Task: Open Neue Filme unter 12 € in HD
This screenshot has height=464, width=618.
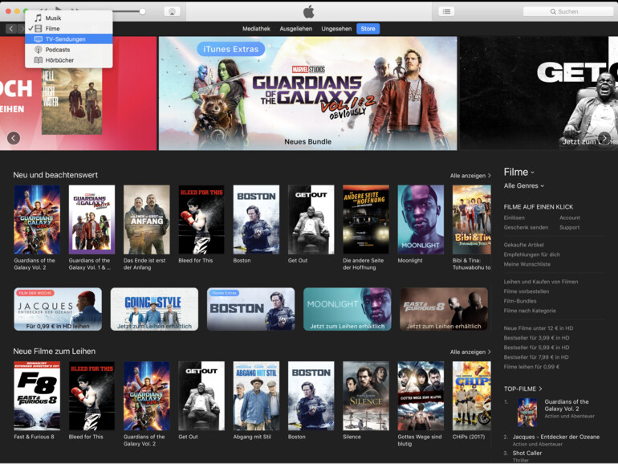Action: [539, 328]
